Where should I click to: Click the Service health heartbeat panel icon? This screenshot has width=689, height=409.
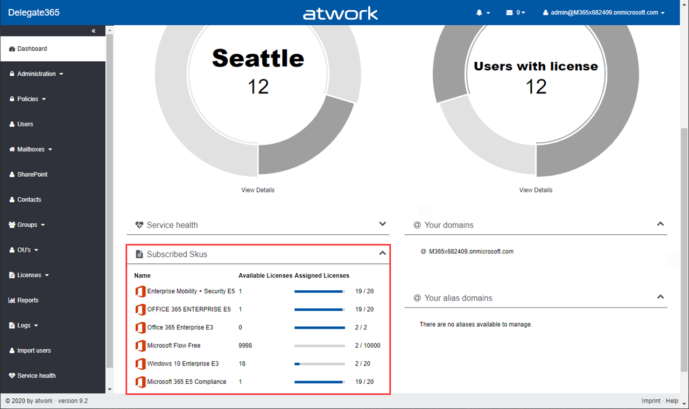click(139, 225)
